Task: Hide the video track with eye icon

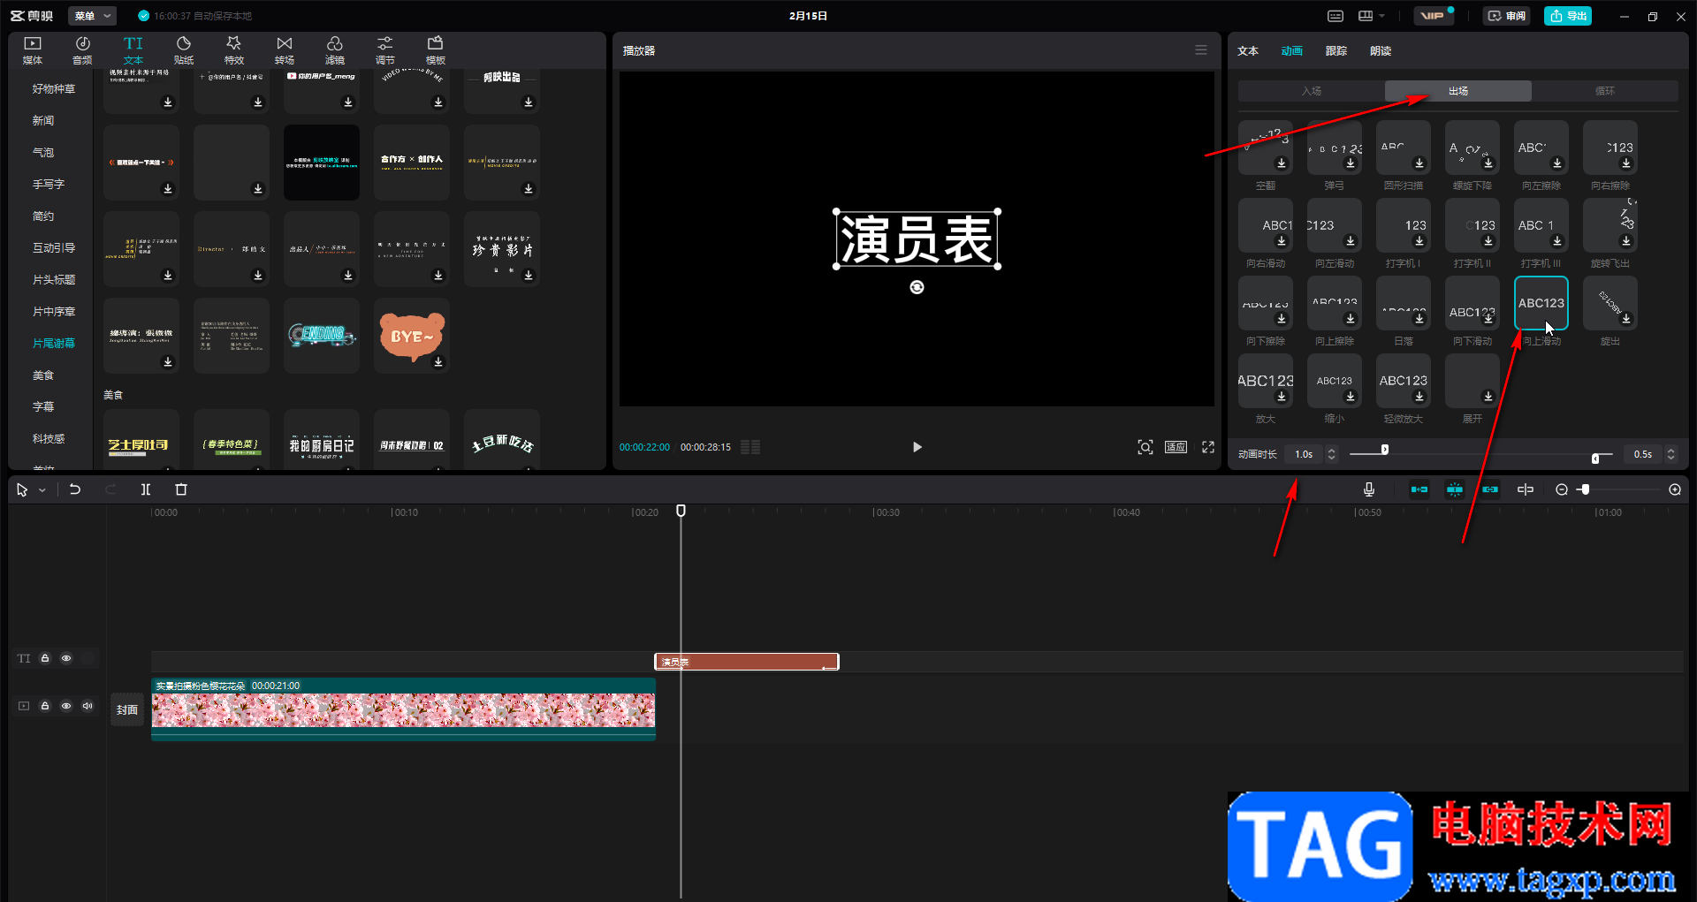Action: pyautogui.click(x=66, y=706)
